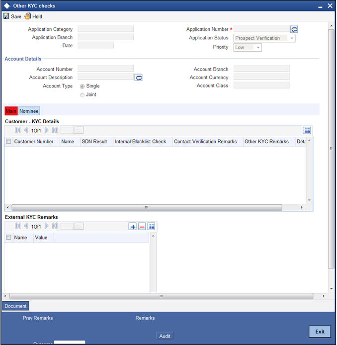Click the main form vertical scrollbar thumb
The height and width of the screenshot is (345, 337).
331,149
